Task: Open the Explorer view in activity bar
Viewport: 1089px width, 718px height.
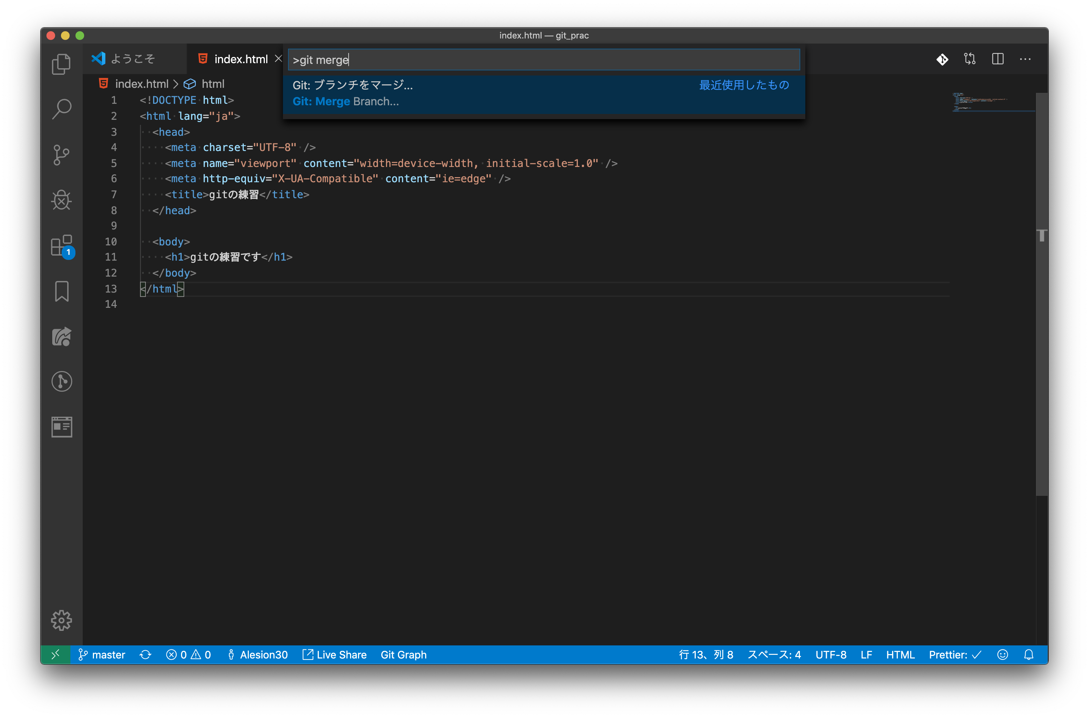Action: (x=61, y=64)
